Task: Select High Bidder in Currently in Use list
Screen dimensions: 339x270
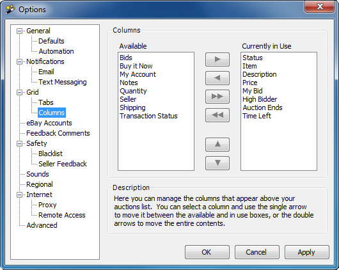Action: click(260, 99)
